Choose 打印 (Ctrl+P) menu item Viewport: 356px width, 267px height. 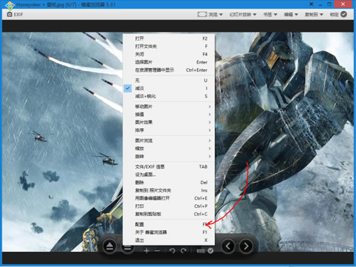tap(169, 206)
